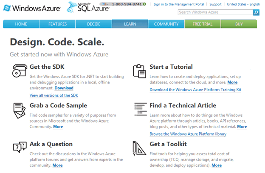
Task: Click More under Get a Toolkit
Action: pyautogui.click(x=217, y=165)
